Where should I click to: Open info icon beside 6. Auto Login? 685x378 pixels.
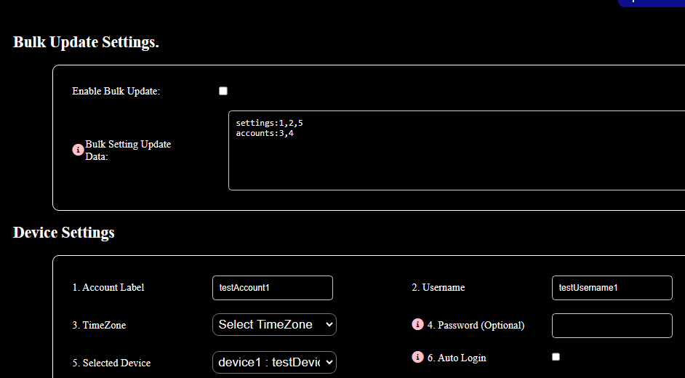(x=417, y=357)
